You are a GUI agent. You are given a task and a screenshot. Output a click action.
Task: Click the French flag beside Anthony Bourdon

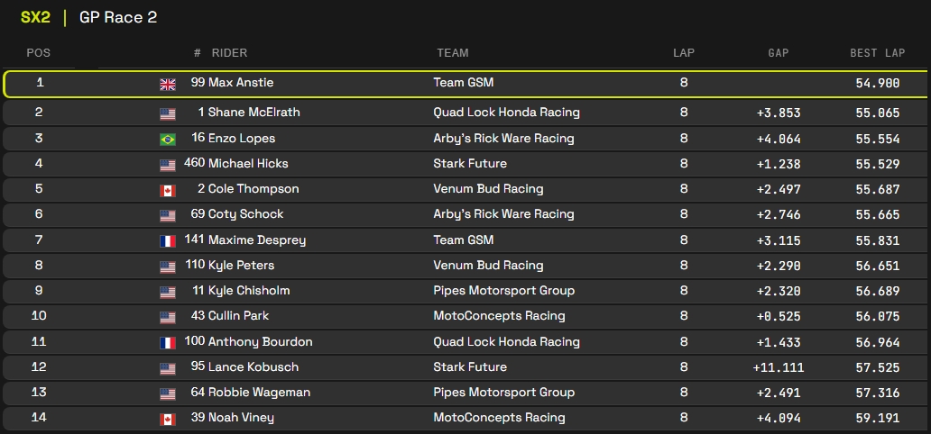(x=168, y=343)
